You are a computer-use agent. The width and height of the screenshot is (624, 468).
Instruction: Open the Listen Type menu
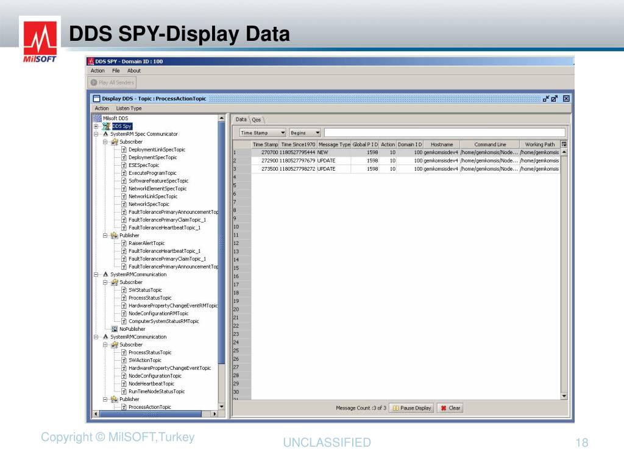click(129, 108)
